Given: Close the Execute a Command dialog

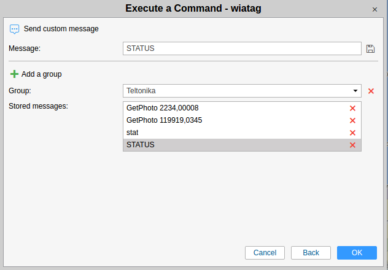Looking at the screenshot, I should tap(374, 9).
